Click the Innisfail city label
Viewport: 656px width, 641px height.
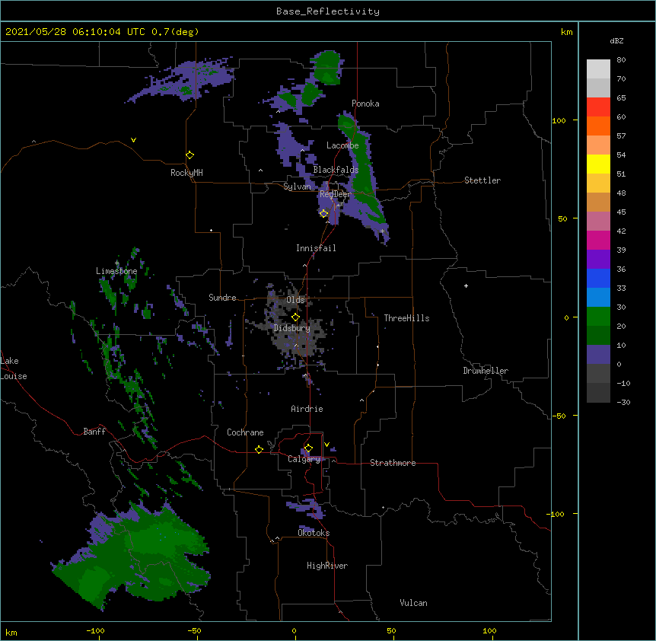point(316,248)
